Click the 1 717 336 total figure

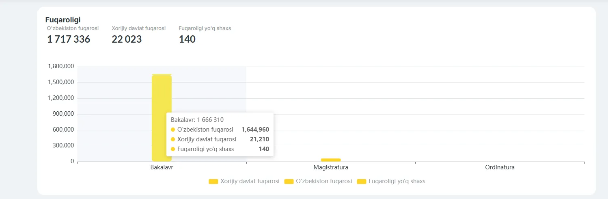click(x=69, y=39)
